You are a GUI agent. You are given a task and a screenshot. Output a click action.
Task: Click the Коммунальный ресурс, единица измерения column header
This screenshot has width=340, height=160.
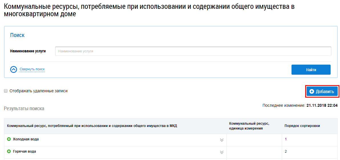pos(249,126)
